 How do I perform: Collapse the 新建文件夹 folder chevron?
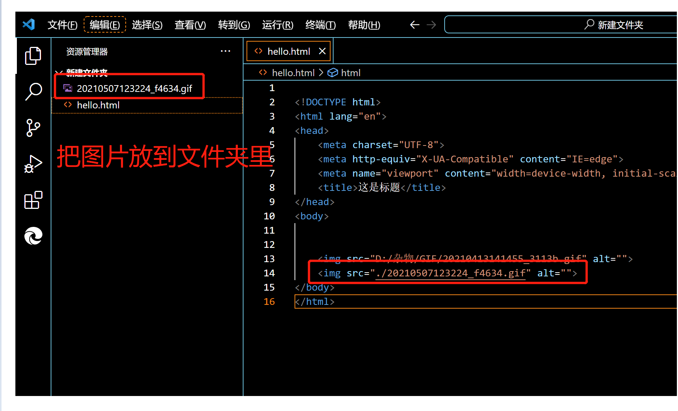point(58,72)
